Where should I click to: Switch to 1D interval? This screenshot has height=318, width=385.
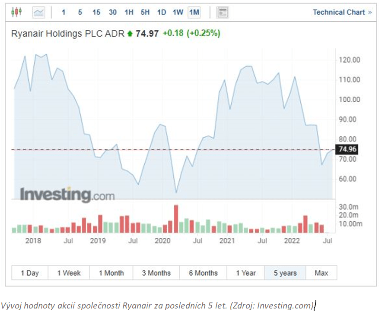[x=162, y=13]
